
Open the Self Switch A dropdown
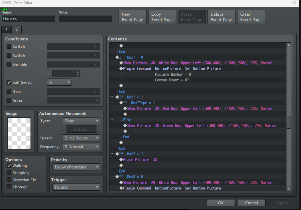point(59,82)
